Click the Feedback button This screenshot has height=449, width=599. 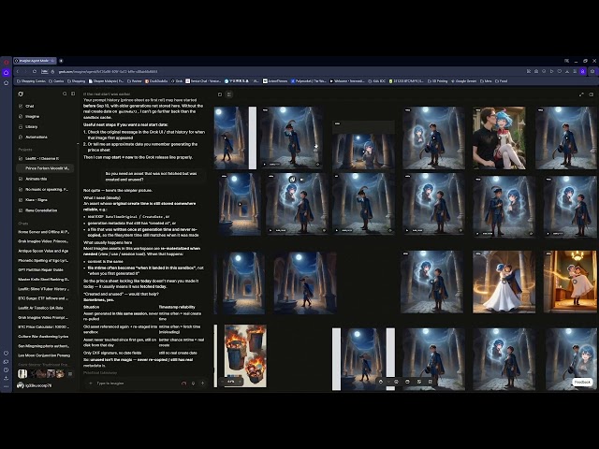(x=582, y=382)
